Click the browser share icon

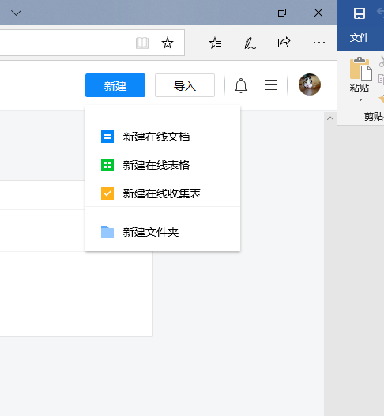tap(284, 43)
